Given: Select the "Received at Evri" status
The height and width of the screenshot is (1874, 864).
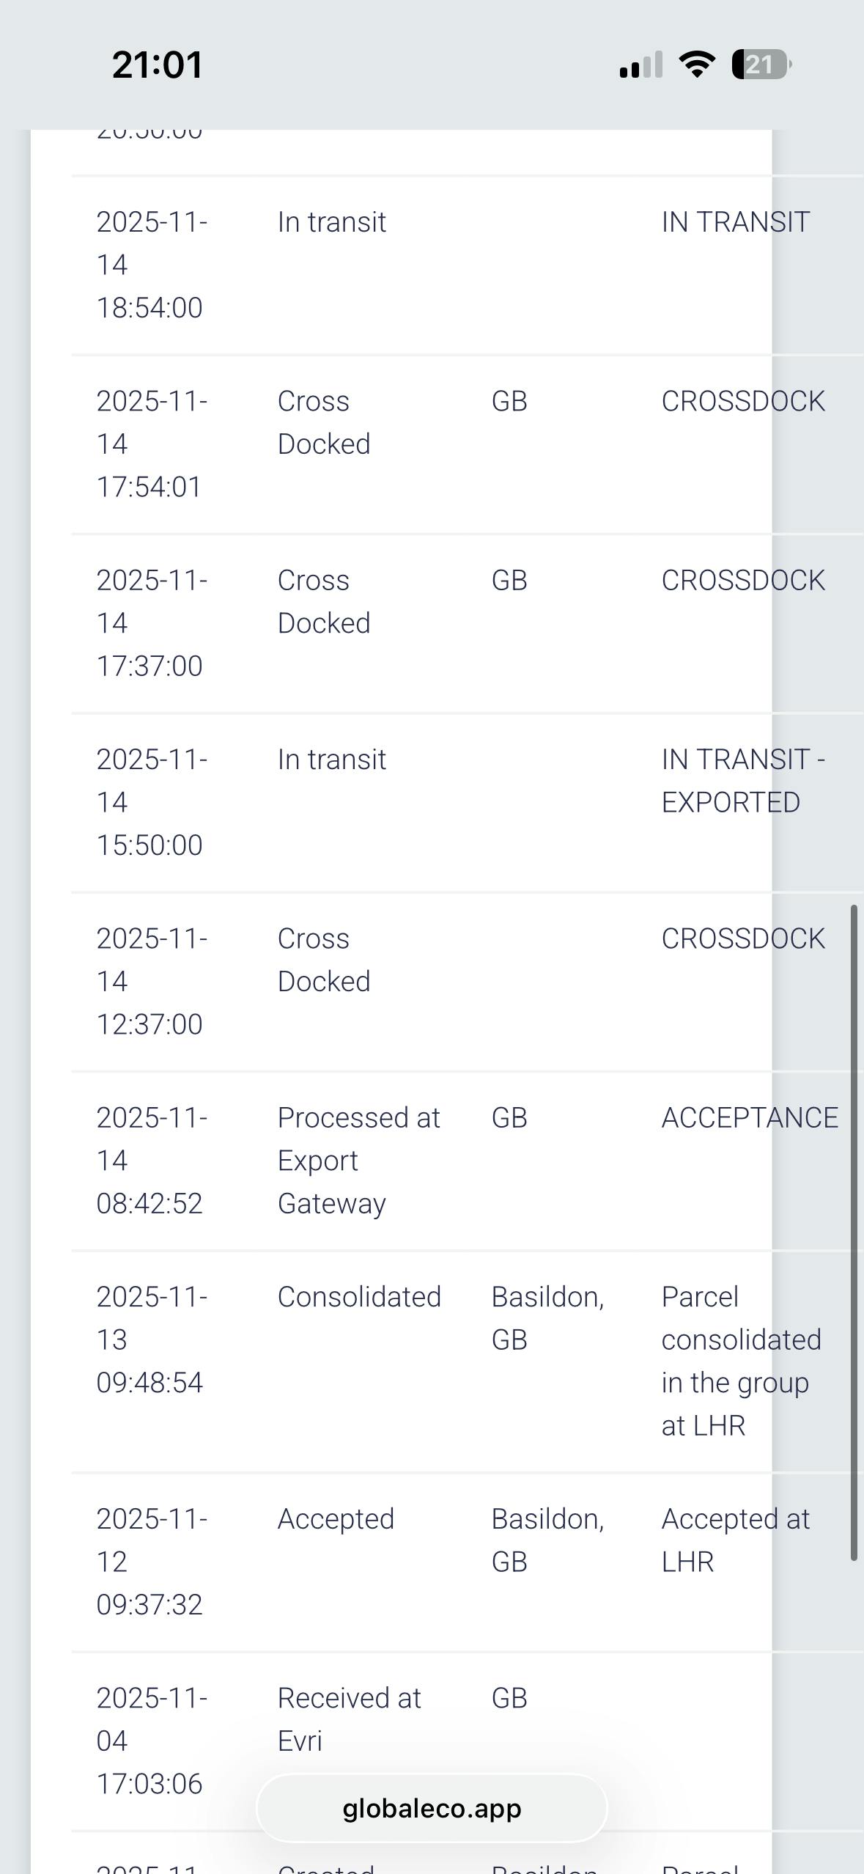Looking at the screenshot, I should [x=349, y=1719].
